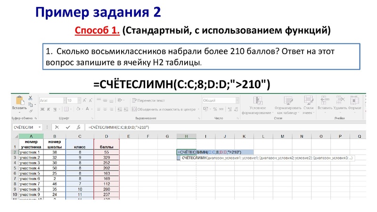This screenshot has height=212, width=377.
Task: Click the Cut scissors icon
Action: point(30,98)
